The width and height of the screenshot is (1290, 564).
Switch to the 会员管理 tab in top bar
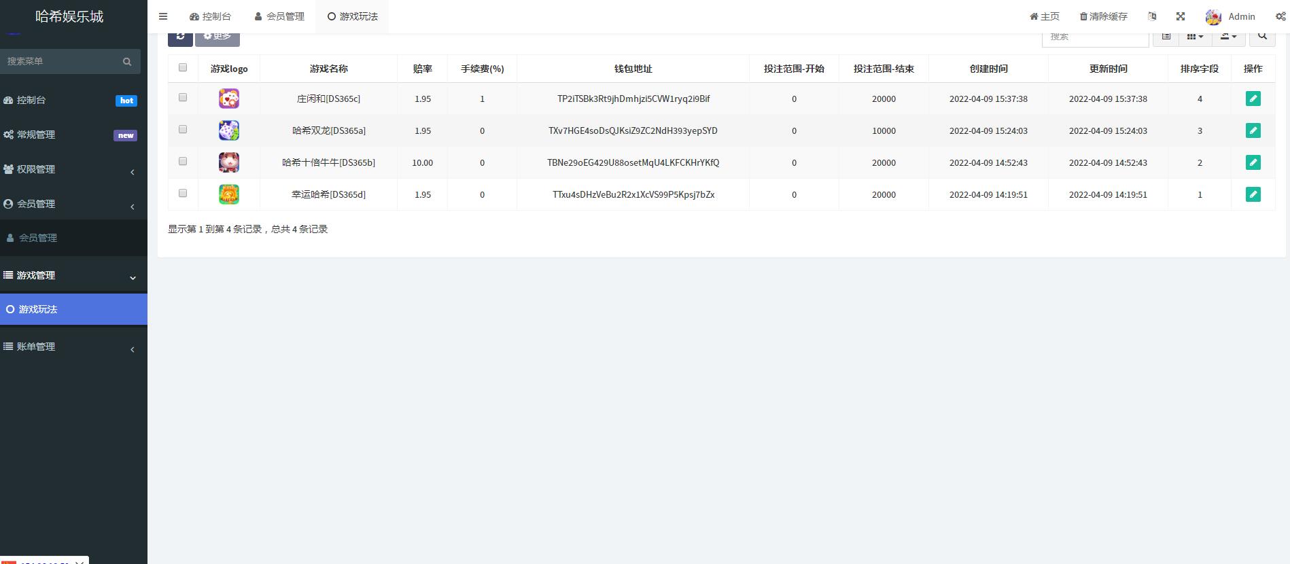coord(279,16)
